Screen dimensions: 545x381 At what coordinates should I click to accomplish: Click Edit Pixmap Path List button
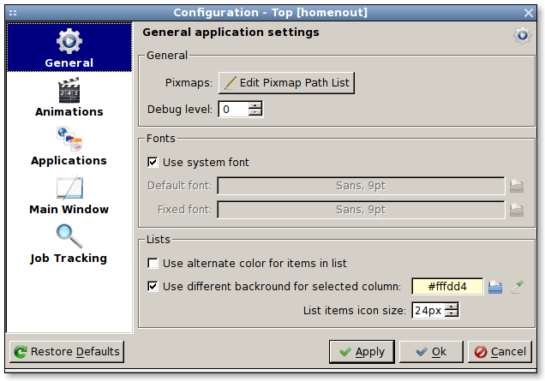(x=286, y=83)
